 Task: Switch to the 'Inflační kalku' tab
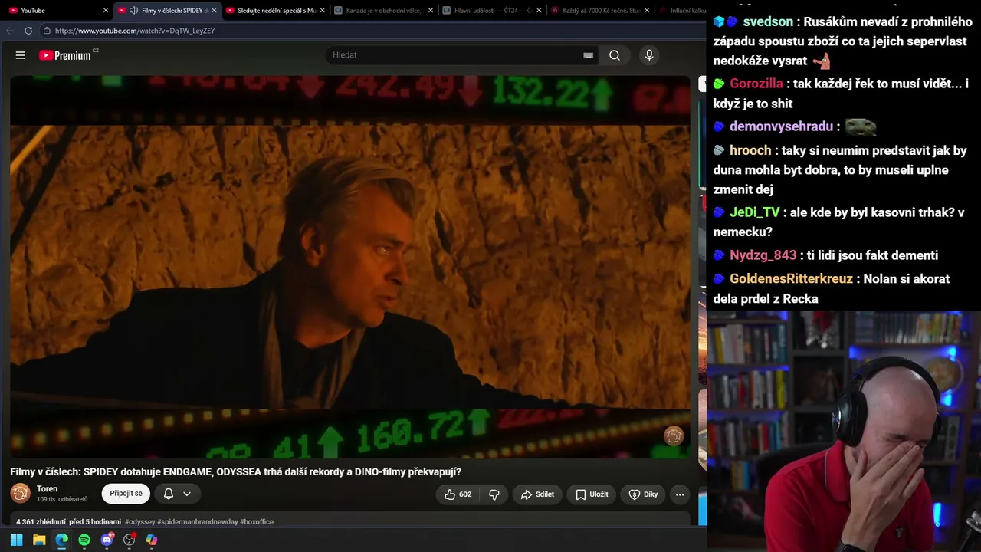[682, 11]
